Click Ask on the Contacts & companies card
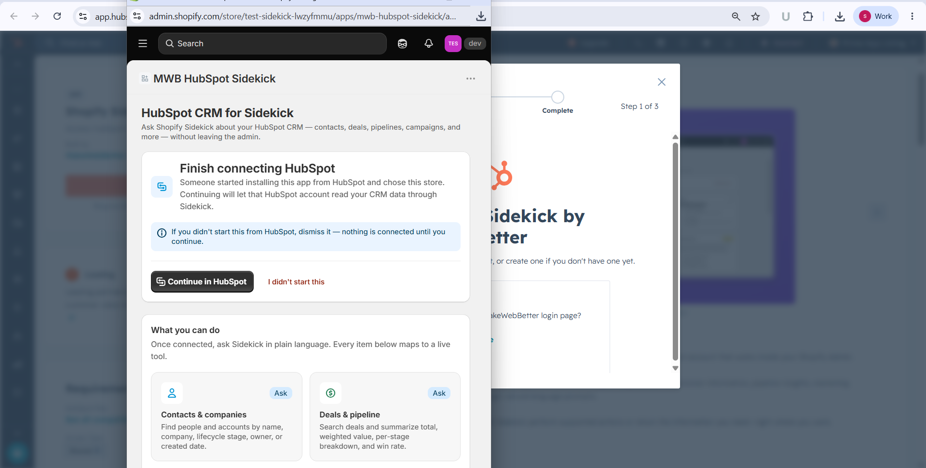The width and height of the screenshot is (926, 468). pyautogui.click(x=281, y=393)
